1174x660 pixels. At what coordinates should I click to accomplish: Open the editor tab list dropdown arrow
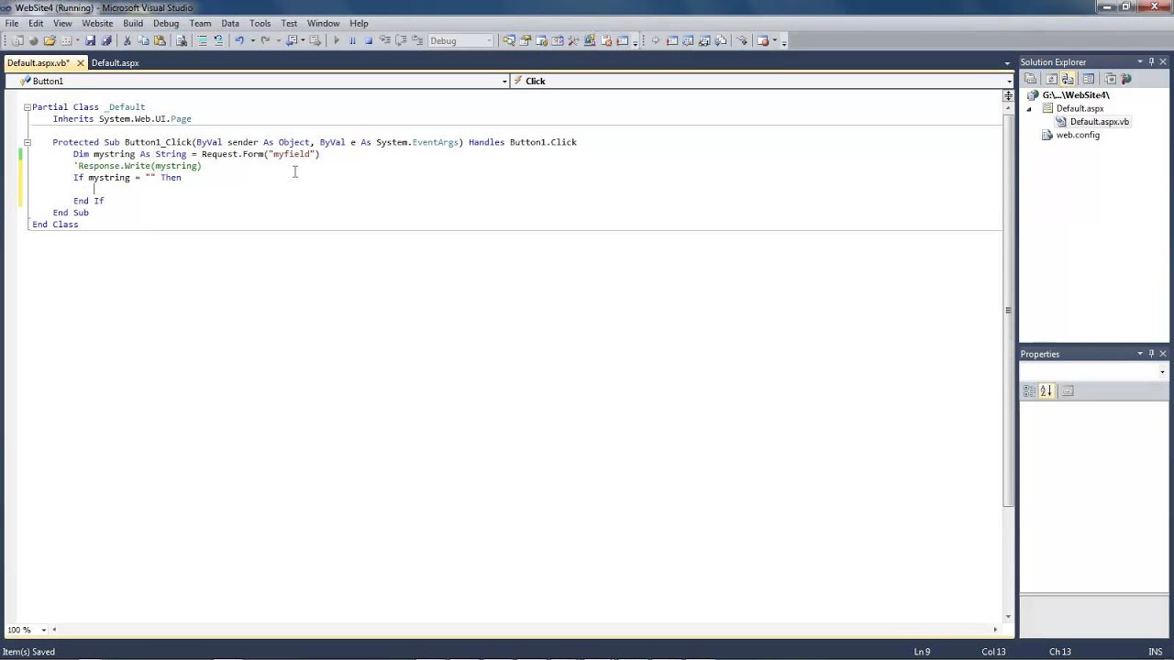(x=1007, y=63)
